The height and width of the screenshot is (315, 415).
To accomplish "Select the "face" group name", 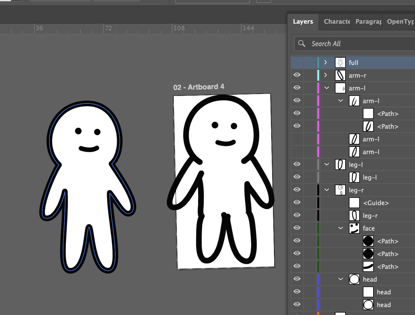I will tap(369, 229).
